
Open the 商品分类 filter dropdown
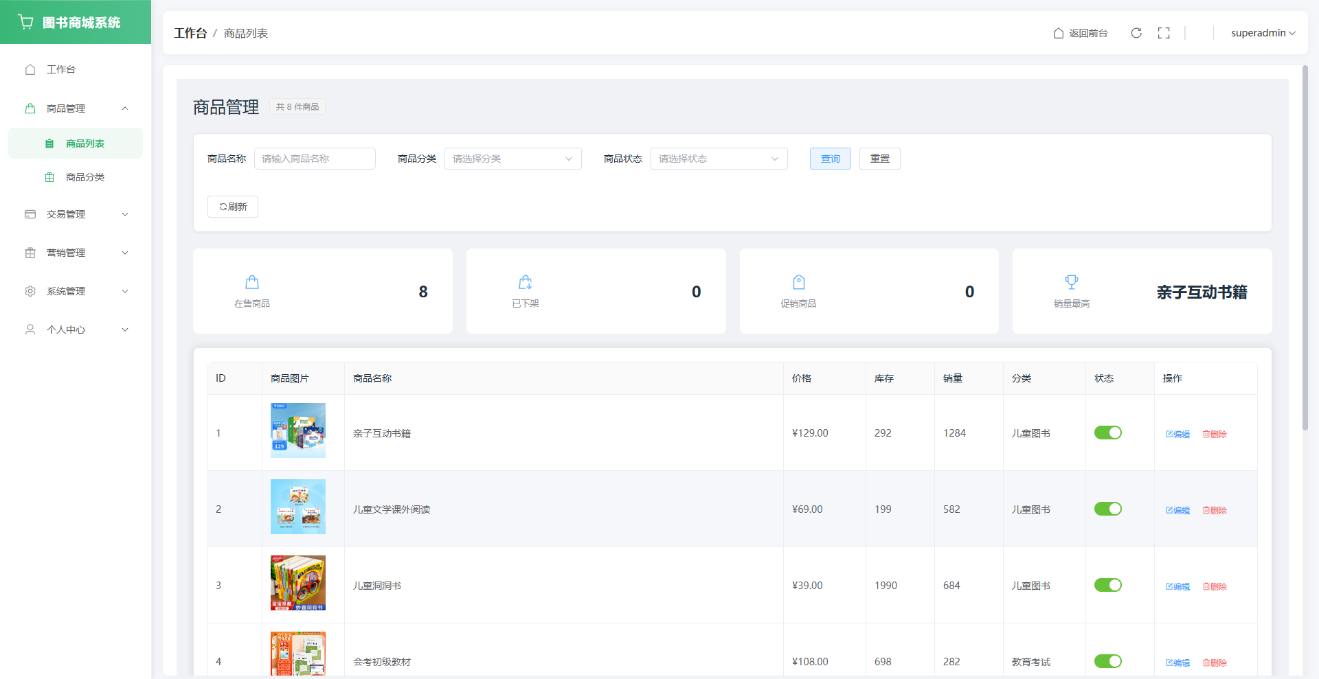(512, 159)
